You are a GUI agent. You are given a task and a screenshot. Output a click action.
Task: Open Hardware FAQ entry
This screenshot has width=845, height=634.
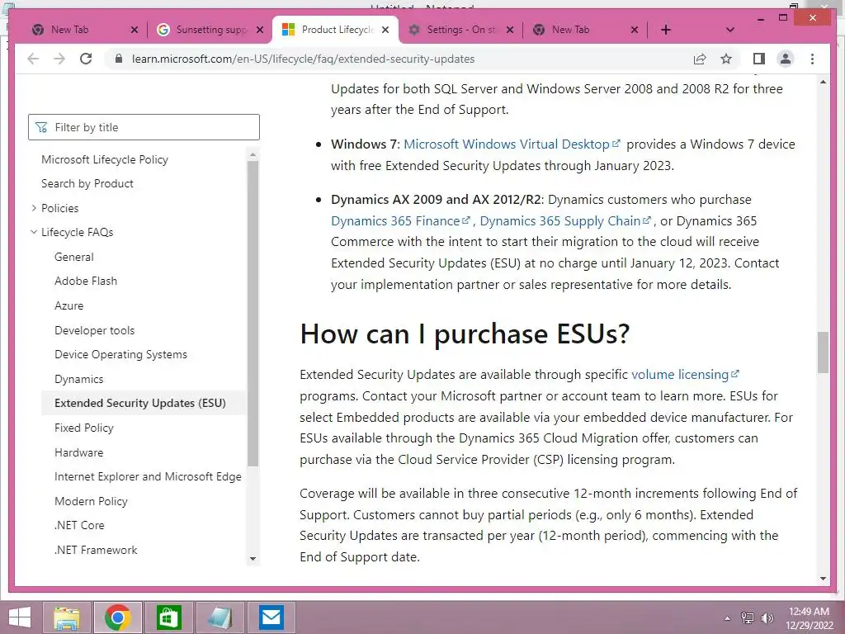tap(78, 452)
